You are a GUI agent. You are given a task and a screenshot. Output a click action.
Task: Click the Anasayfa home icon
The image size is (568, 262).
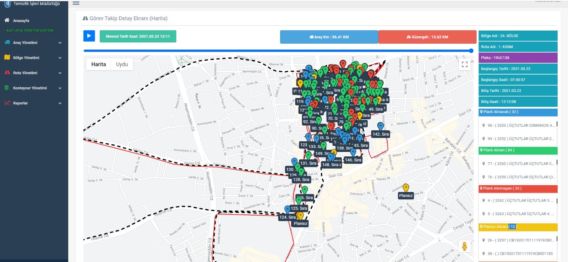click(x=7, y=20)
